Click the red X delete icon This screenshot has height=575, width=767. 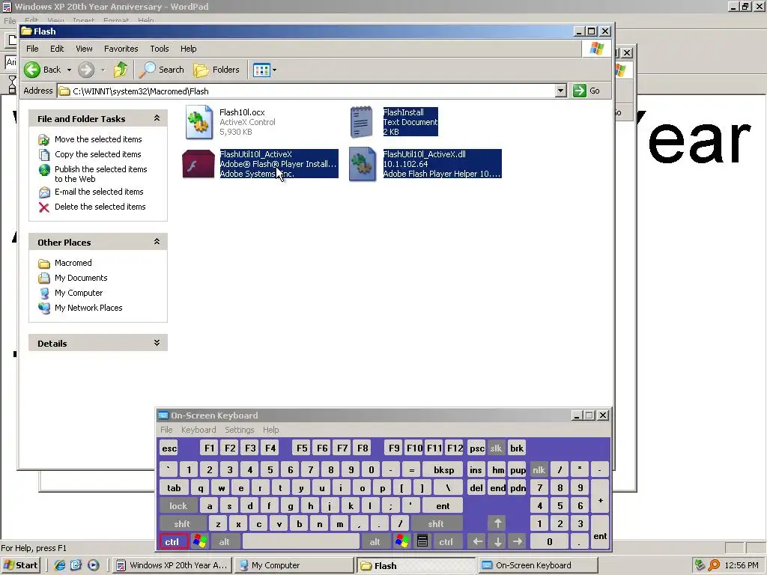pos(44,207)
